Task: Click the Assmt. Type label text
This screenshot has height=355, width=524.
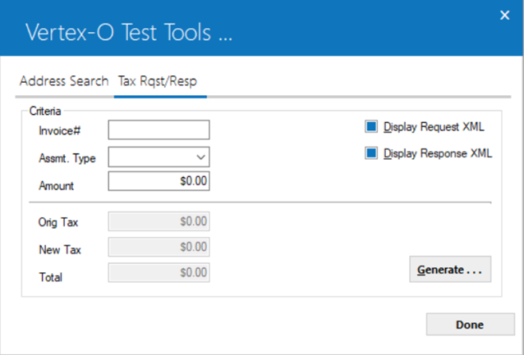Action: click(67, 158)
